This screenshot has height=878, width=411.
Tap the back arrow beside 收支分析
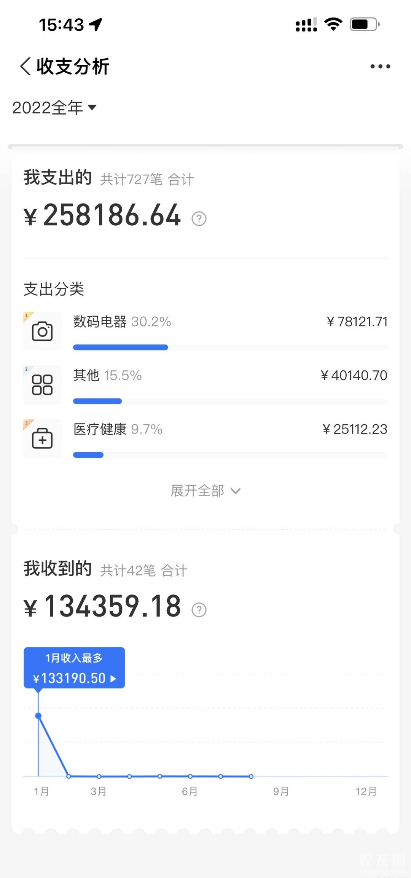[26, 67]
